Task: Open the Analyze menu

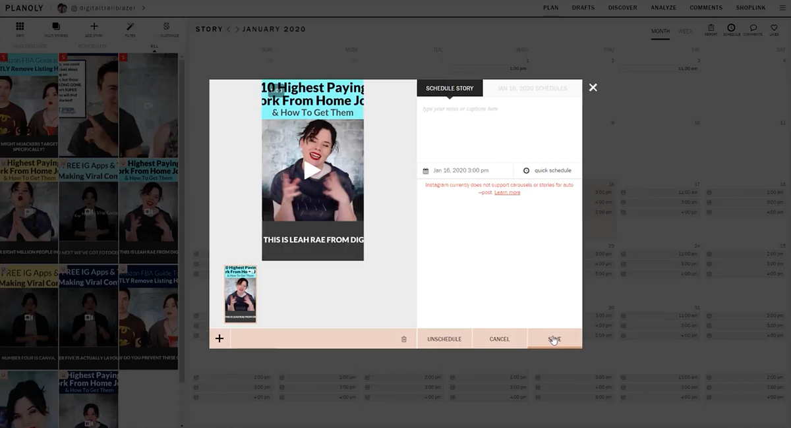Action: coord(663,8)
